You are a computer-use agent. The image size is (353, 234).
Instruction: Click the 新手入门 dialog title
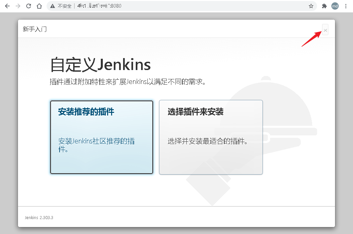click(x=35, y=29)
